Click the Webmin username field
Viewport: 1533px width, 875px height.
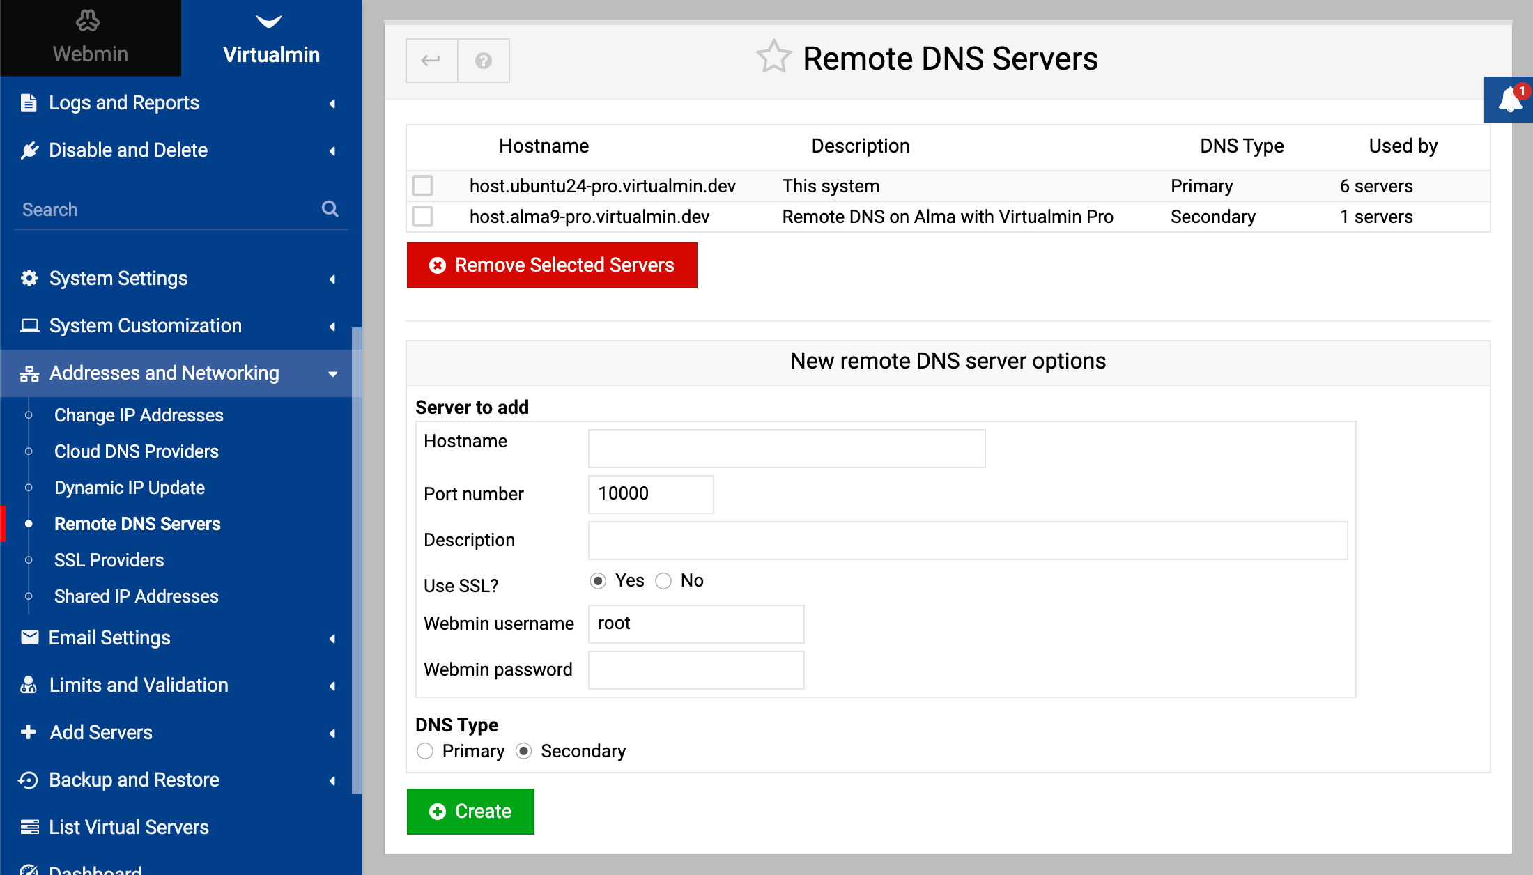click(696, 624)
